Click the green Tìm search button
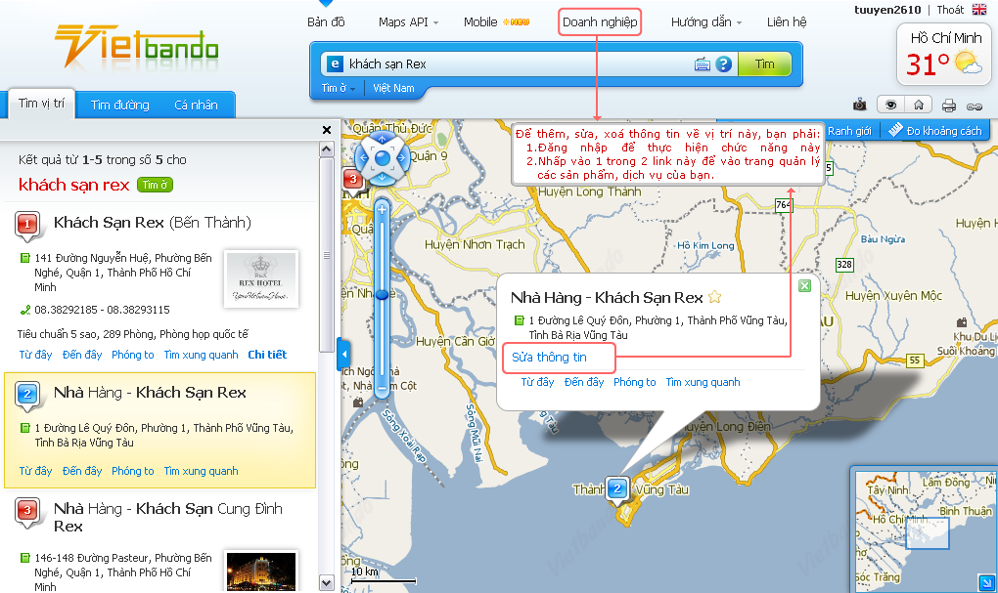 [764, 64]
